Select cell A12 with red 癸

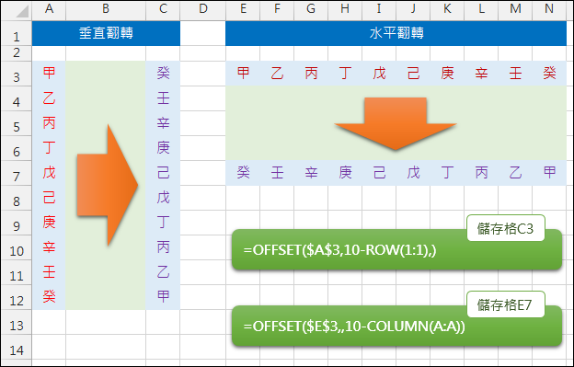point(49,297)
